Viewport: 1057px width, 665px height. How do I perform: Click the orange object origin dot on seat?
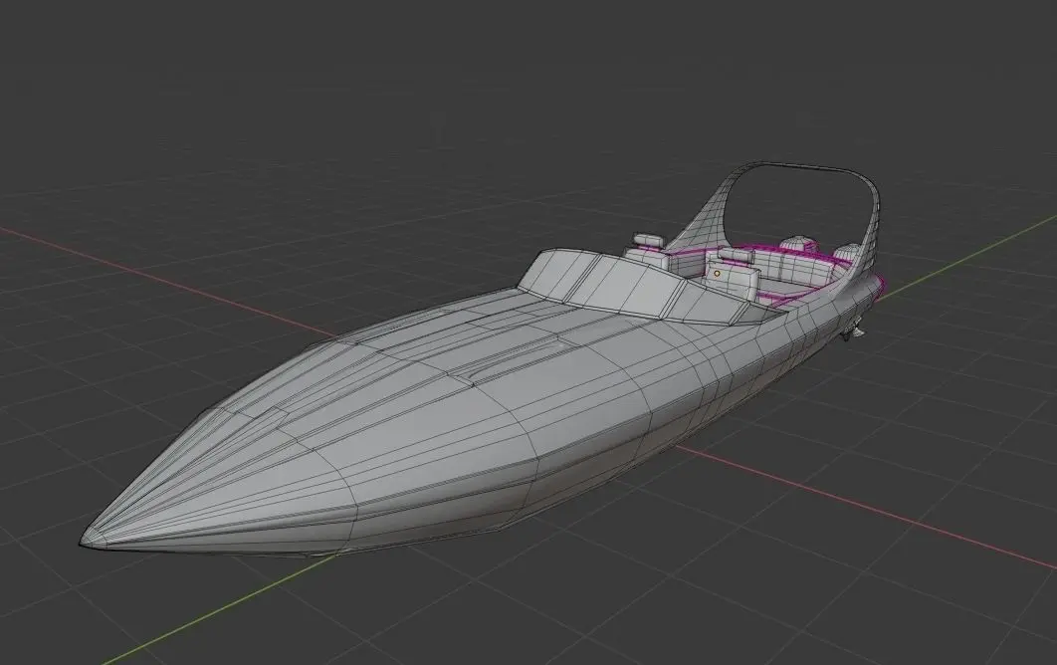[718, 274]
